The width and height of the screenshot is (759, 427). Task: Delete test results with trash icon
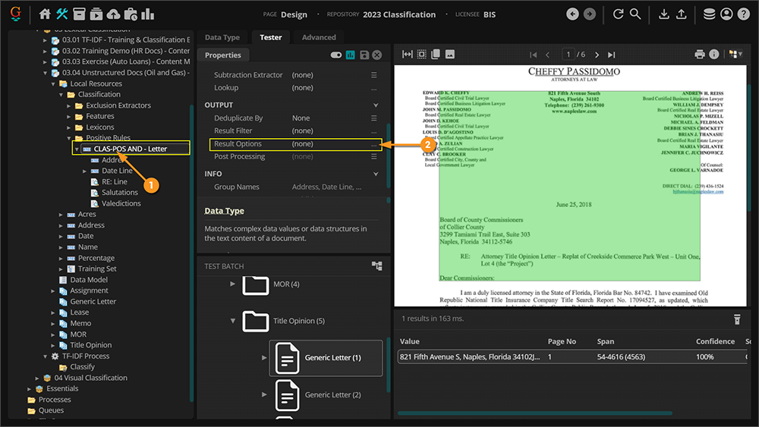(x=736, y=319)
